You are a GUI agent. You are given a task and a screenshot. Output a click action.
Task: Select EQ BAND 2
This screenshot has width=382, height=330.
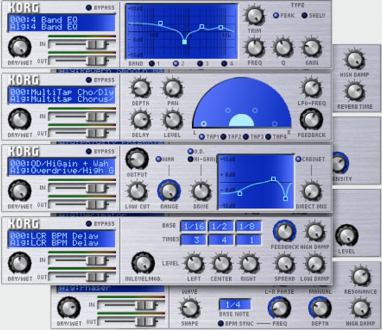click(x=176, y=64)
